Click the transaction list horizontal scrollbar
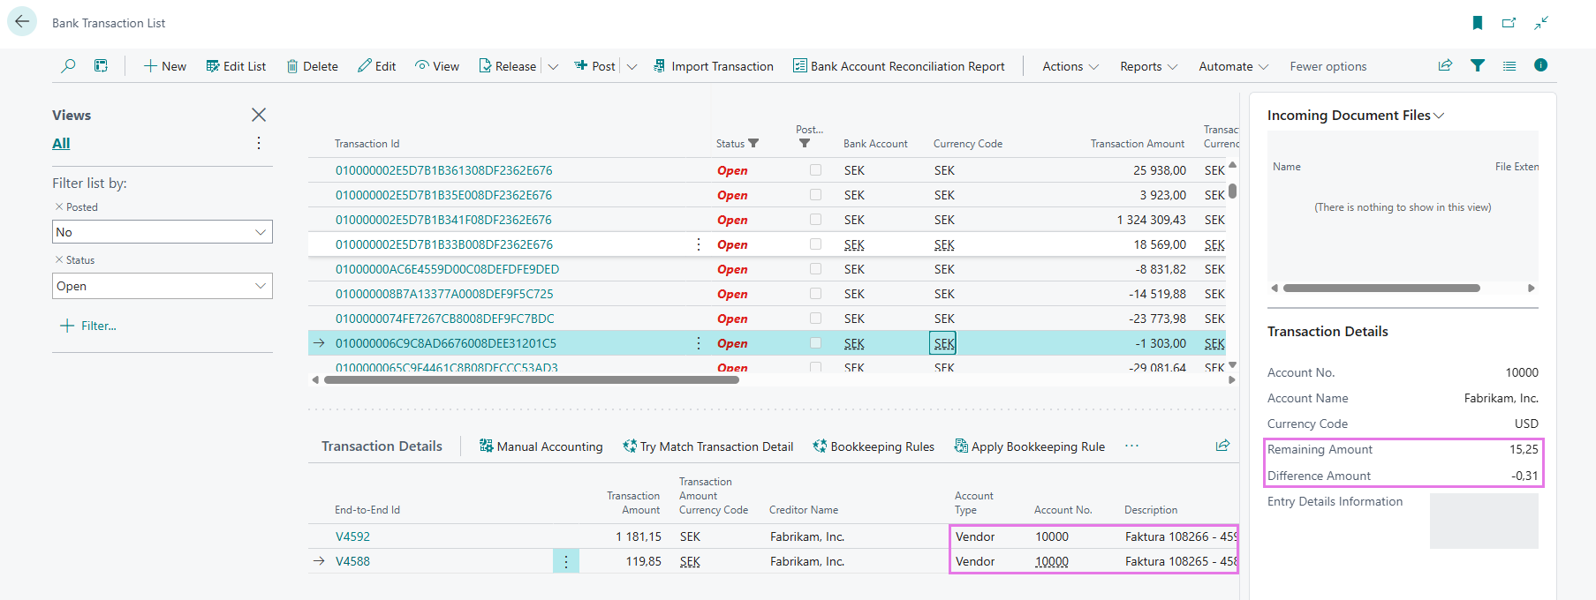The height and width of the screenshot is (600, 1596). [x=531, y=380]
